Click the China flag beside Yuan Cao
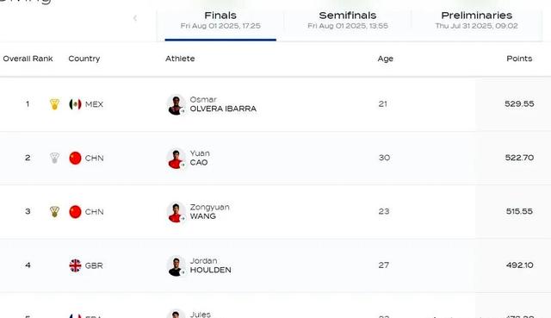551x318 pixels. [x=75, y=158]
